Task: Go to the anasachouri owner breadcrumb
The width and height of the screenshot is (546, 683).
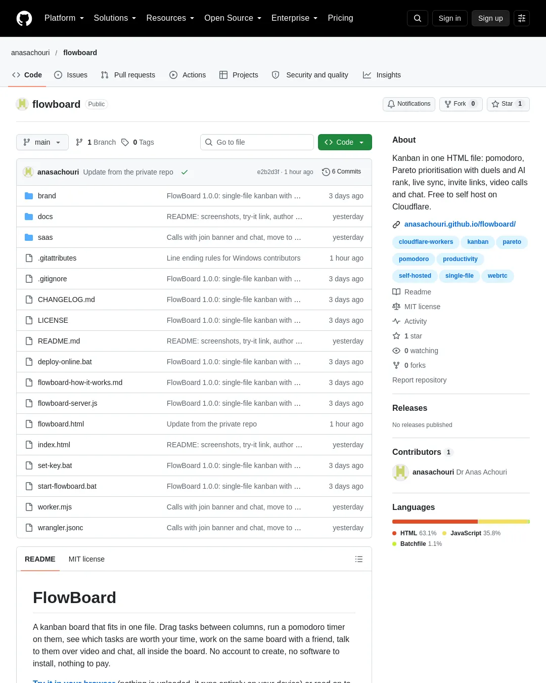Action: coord(30,53)
